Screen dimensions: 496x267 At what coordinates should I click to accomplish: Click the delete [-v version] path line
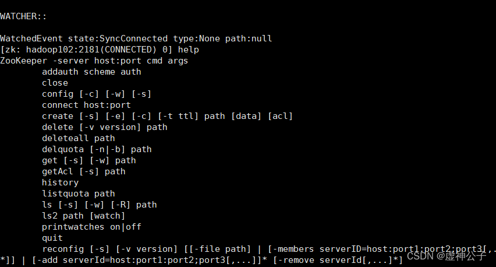point(104,127)
